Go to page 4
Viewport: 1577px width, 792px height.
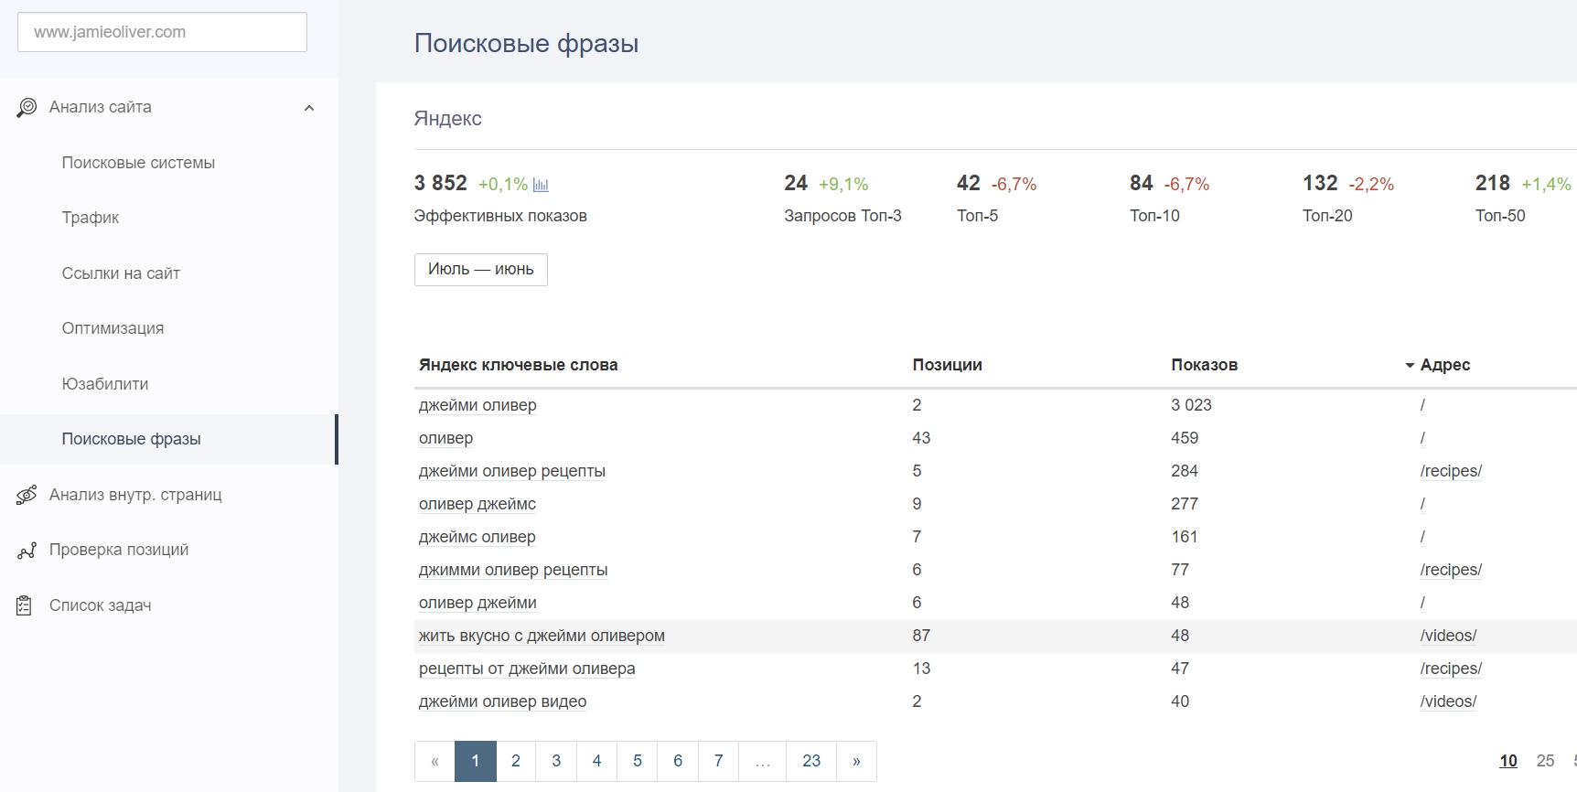point(596,761)
